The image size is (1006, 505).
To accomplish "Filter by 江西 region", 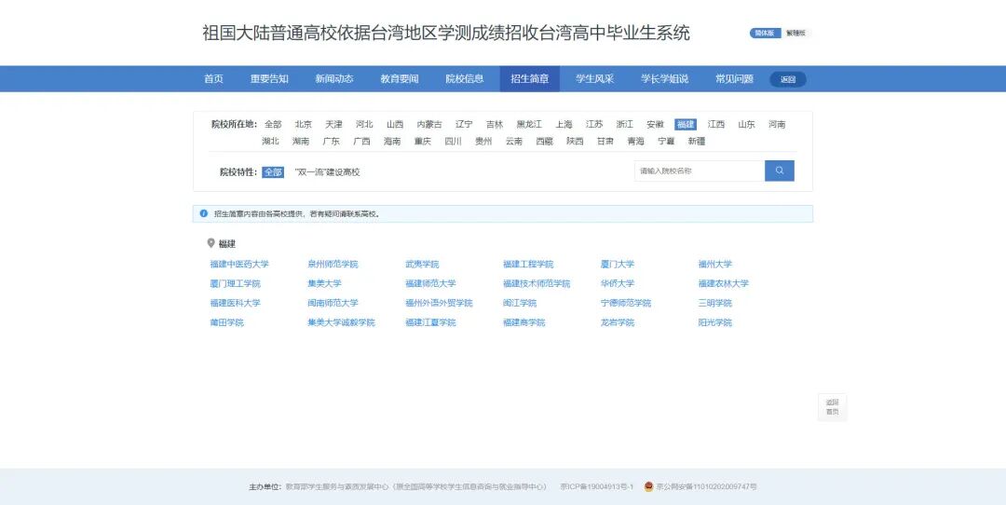I will click(716, 125).
